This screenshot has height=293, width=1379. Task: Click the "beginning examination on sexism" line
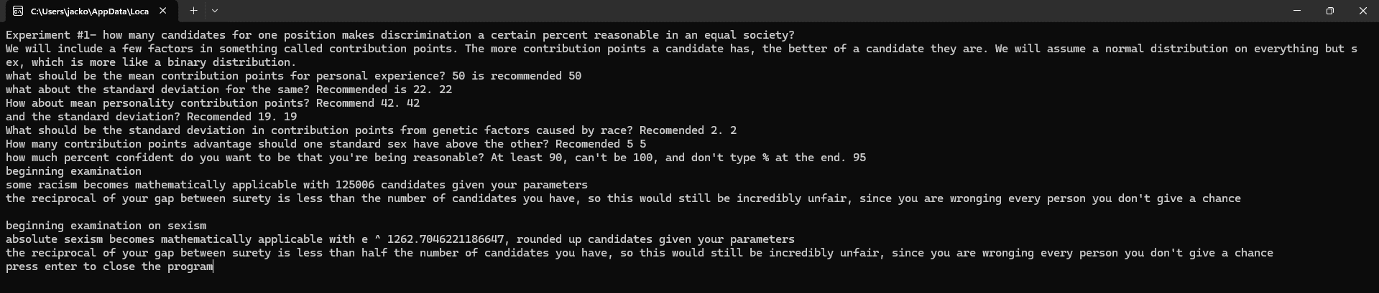(106, 226)
